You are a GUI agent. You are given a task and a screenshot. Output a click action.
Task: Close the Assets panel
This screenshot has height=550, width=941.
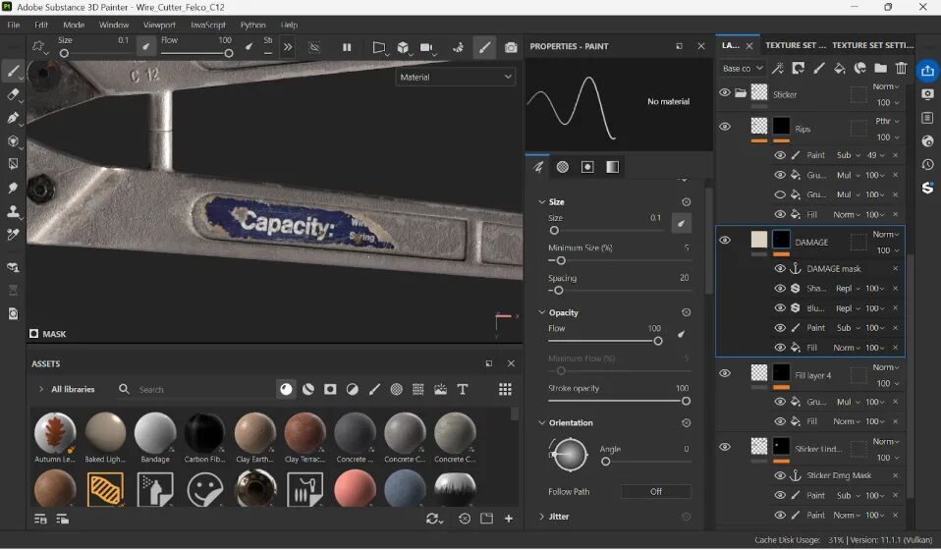pyautogui.click(x=511, y=363)
